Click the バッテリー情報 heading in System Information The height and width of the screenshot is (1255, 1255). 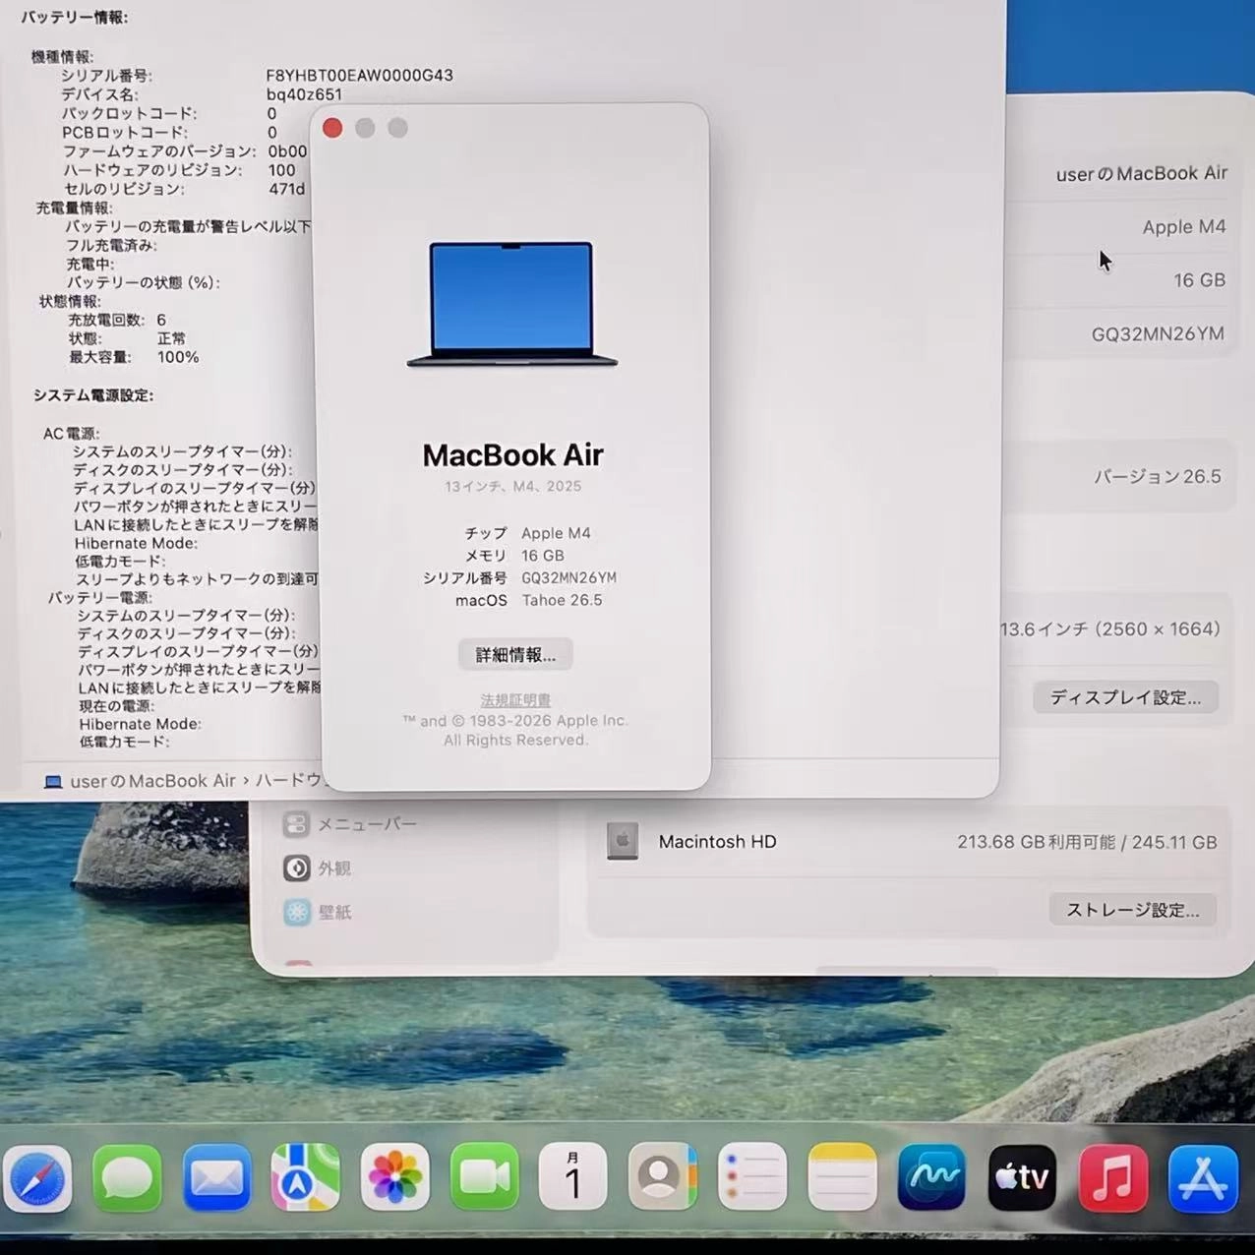(75, 18)
